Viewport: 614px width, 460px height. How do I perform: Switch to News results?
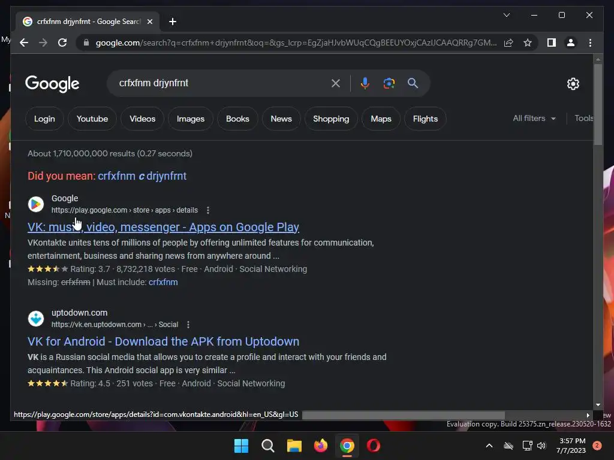[281, 119]
